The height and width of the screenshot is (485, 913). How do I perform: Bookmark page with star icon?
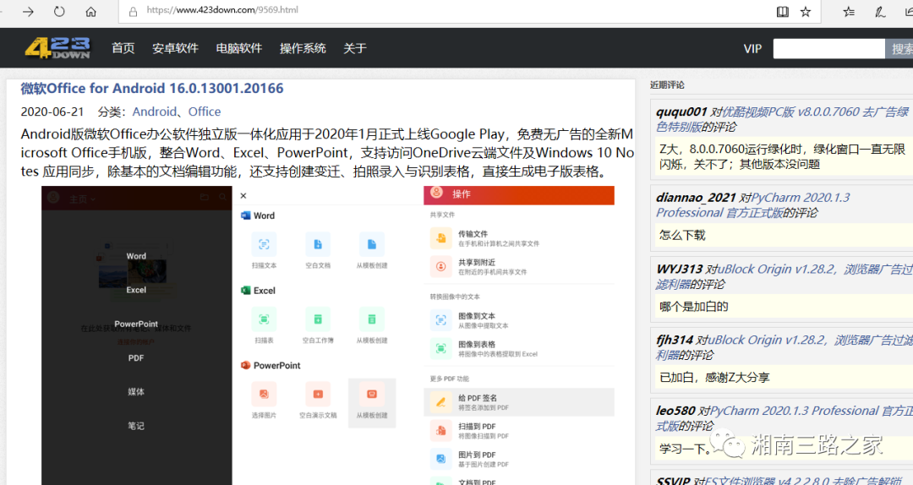(x=806, y=12)
